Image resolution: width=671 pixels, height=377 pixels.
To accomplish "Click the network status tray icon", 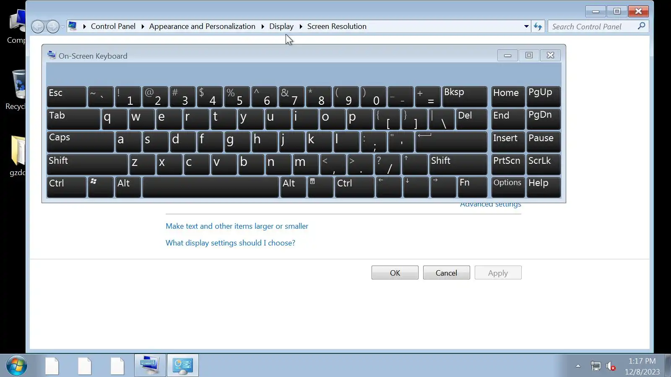I will pyautogui.click(x=596, y=366).
